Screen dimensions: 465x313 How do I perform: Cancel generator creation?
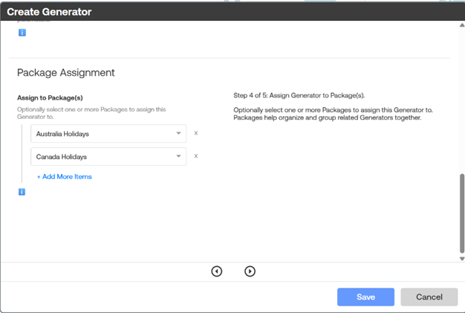[x=429, y=297]
